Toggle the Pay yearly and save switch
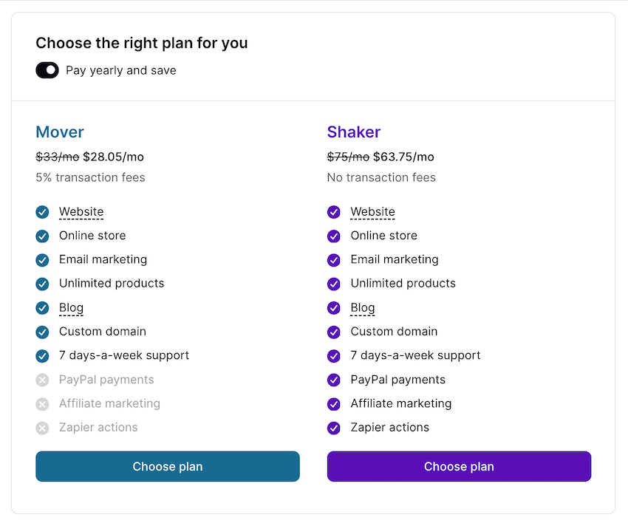Image resolution: width=628 pixels, height=523 pixels. (47, 70)
